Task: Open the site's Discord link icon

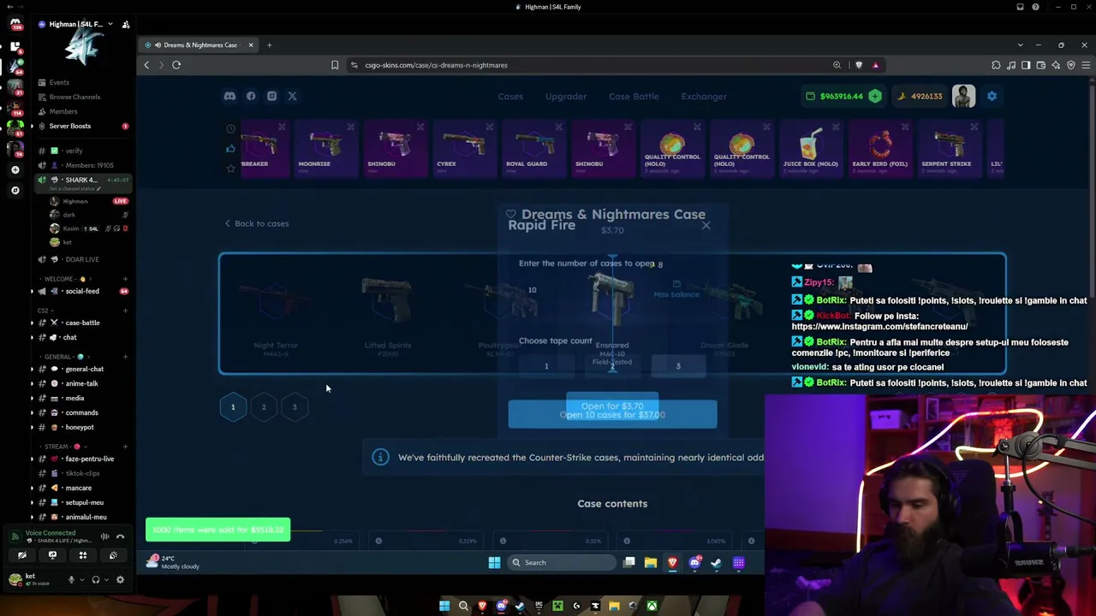Action: 229,97
